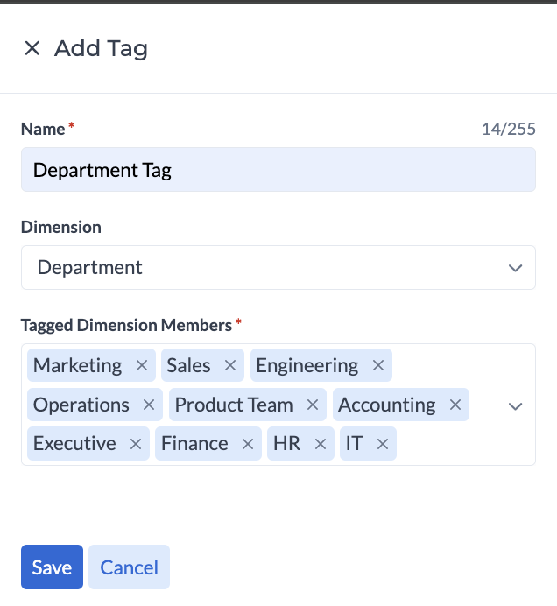Image resolution: width=557 pixels, height=606 pixels.
Task: Remove the Sales tag
Action: 230,365
